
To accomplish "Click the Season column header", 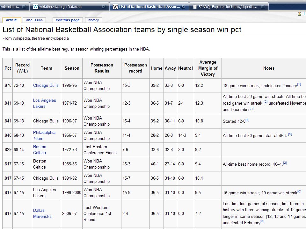I will tap(72, 68).
